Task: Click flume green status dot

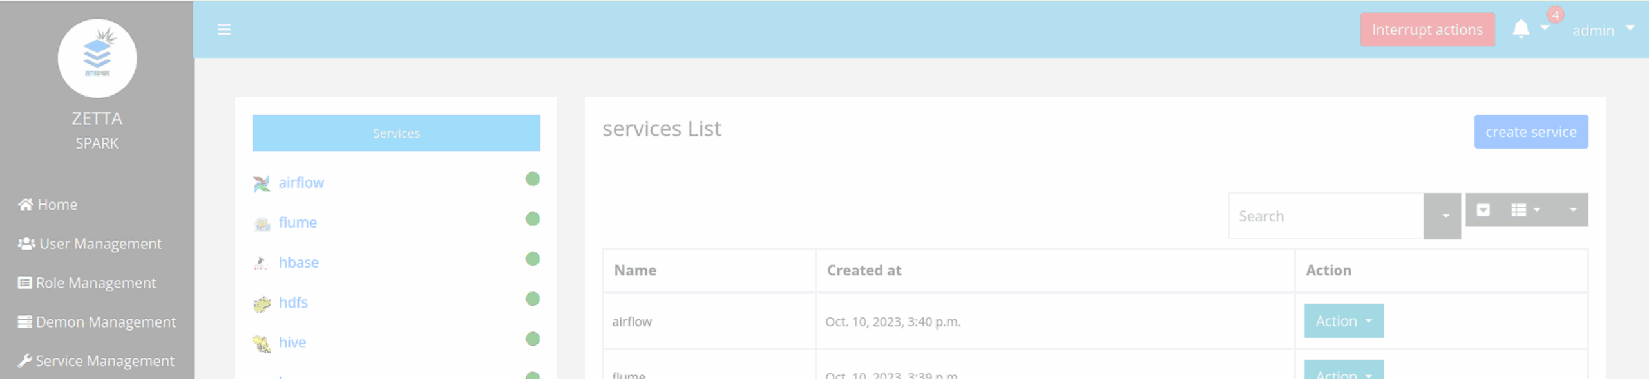Action: 533,219
